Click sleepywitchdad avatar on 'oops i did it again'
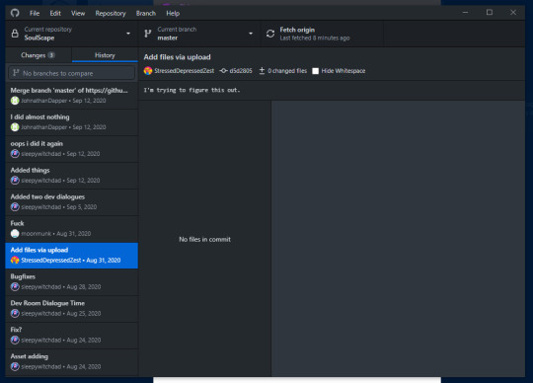The height and width of the screenshot is (383, 533). click(x=15, y=154)
